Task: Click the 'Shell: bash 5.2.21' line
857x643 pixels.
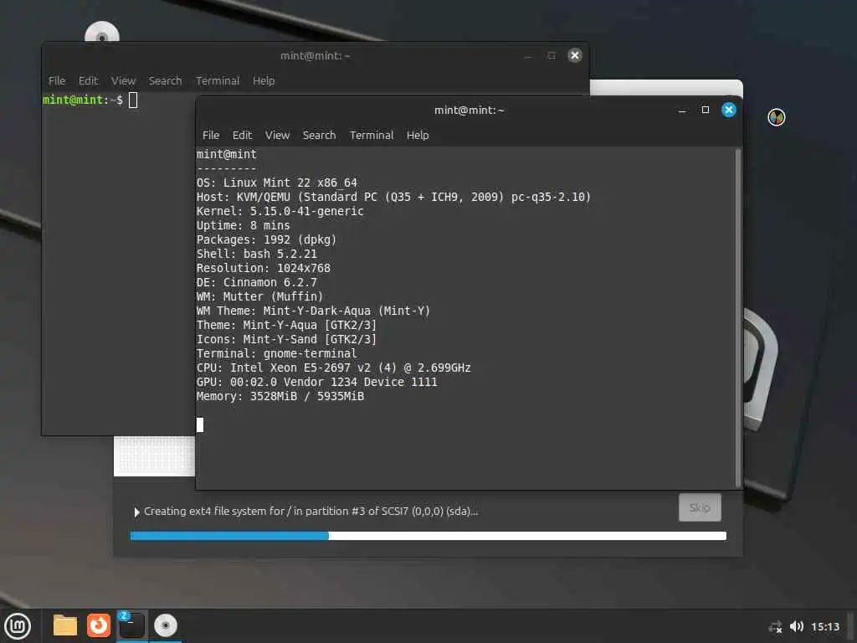Action: coord(256,254)
